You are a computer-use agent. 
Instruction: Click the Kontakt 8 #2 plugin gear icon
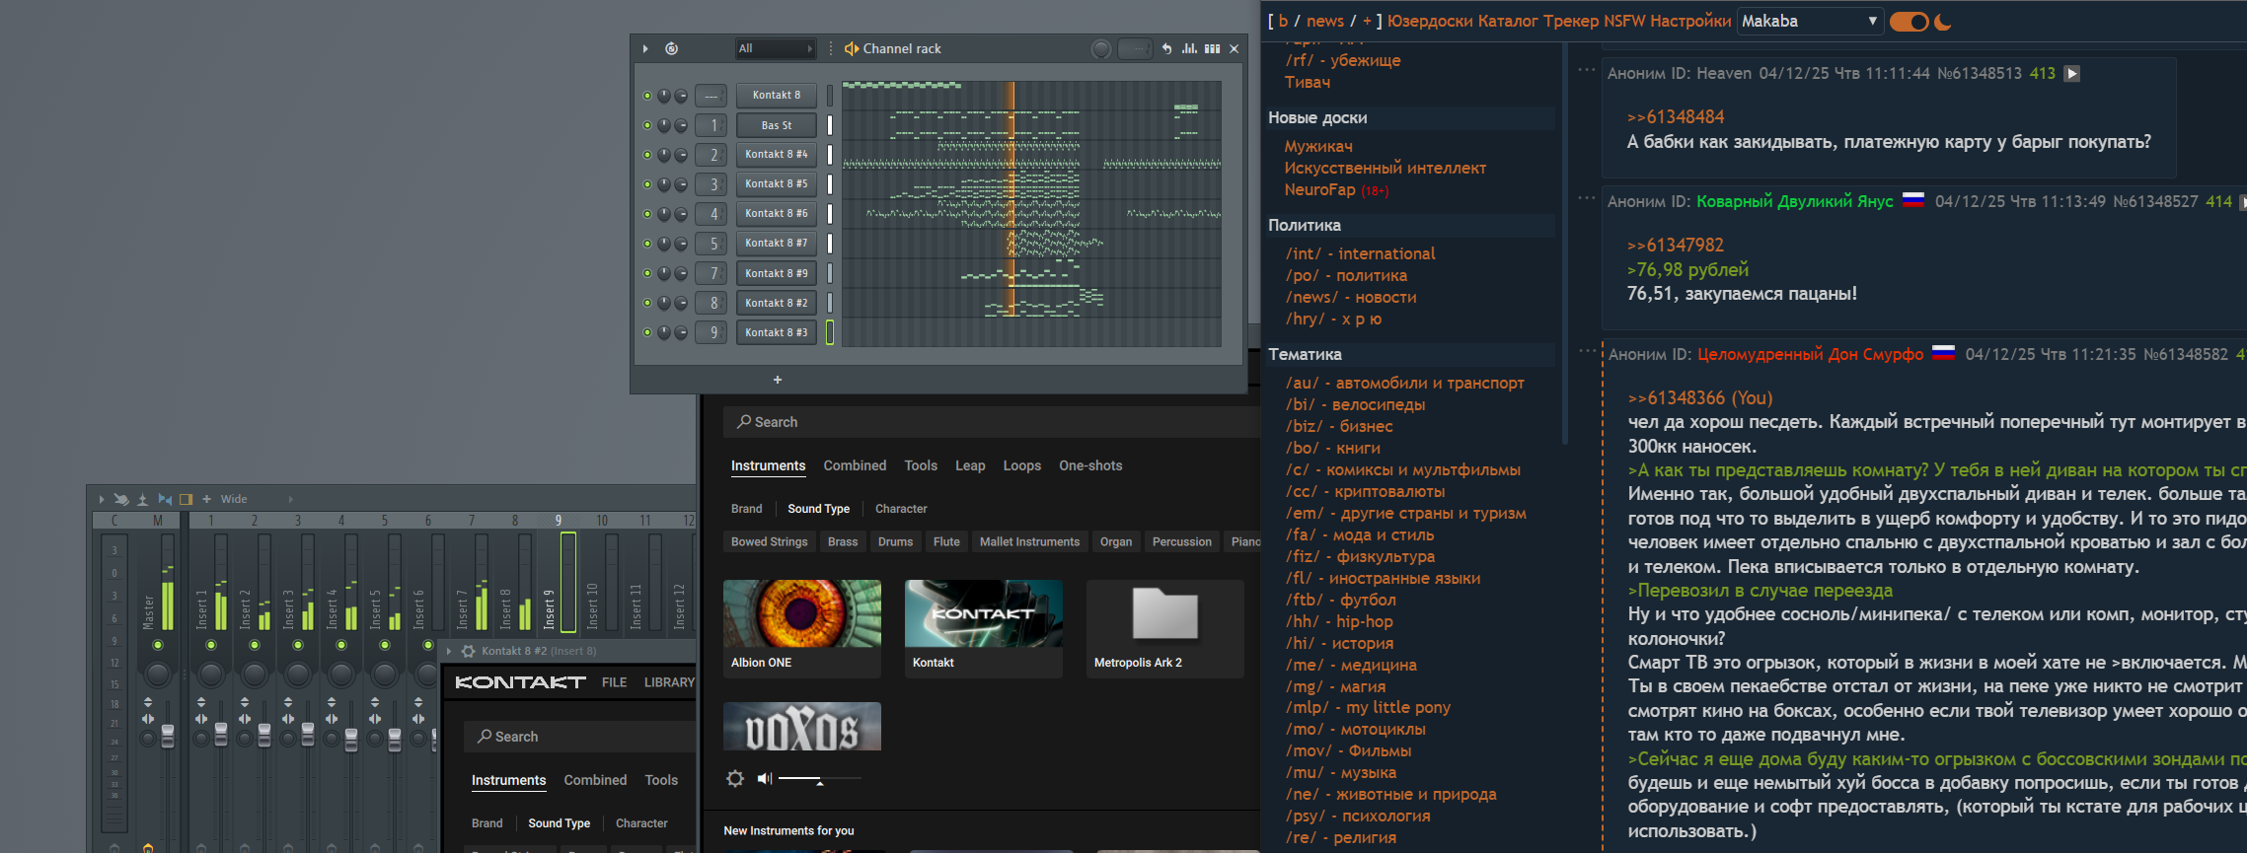(x=469, y=651)
